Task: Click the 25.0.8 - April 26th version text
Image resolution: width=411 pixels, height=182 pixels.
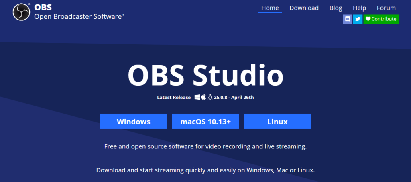Action: point(234,98)
